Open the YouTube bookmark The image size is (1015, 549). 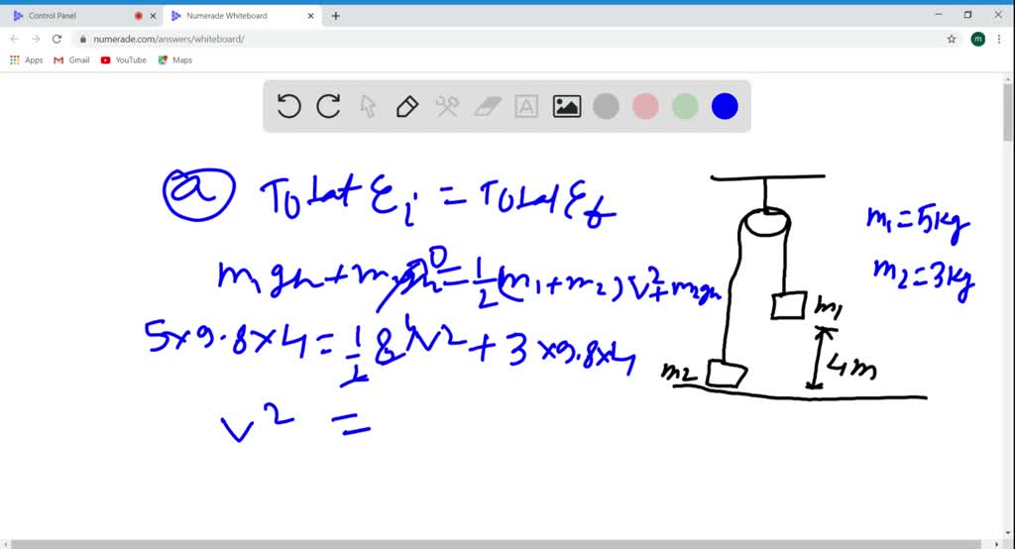[x=123, y=60]
